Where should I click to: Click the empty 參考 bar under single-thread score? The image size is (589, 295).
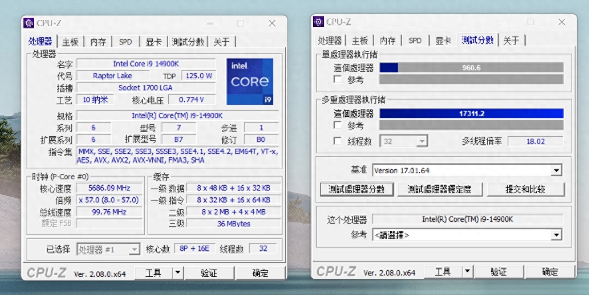(x=471, y=80)
